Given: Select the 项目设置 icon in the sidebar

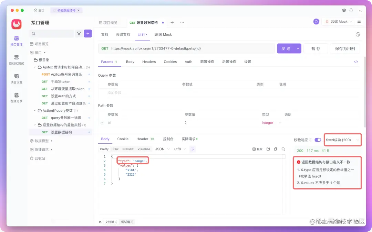Looking at the screenshot, I should [x=16, y=79].
